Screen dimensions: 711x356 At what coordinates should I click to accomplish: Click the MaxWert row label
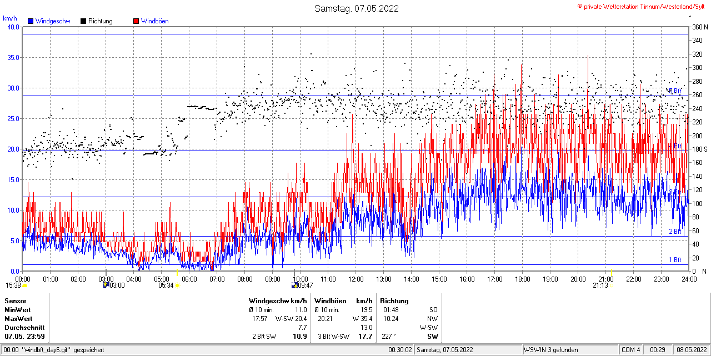[18, 318]
